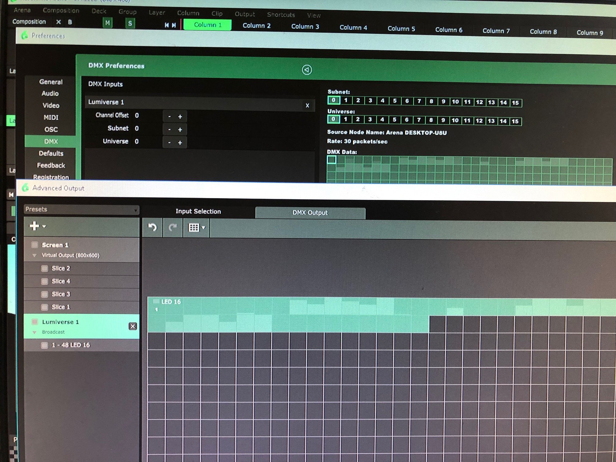
Task: Toggle the Screen 1 checkbox
Action: point(35,245)
